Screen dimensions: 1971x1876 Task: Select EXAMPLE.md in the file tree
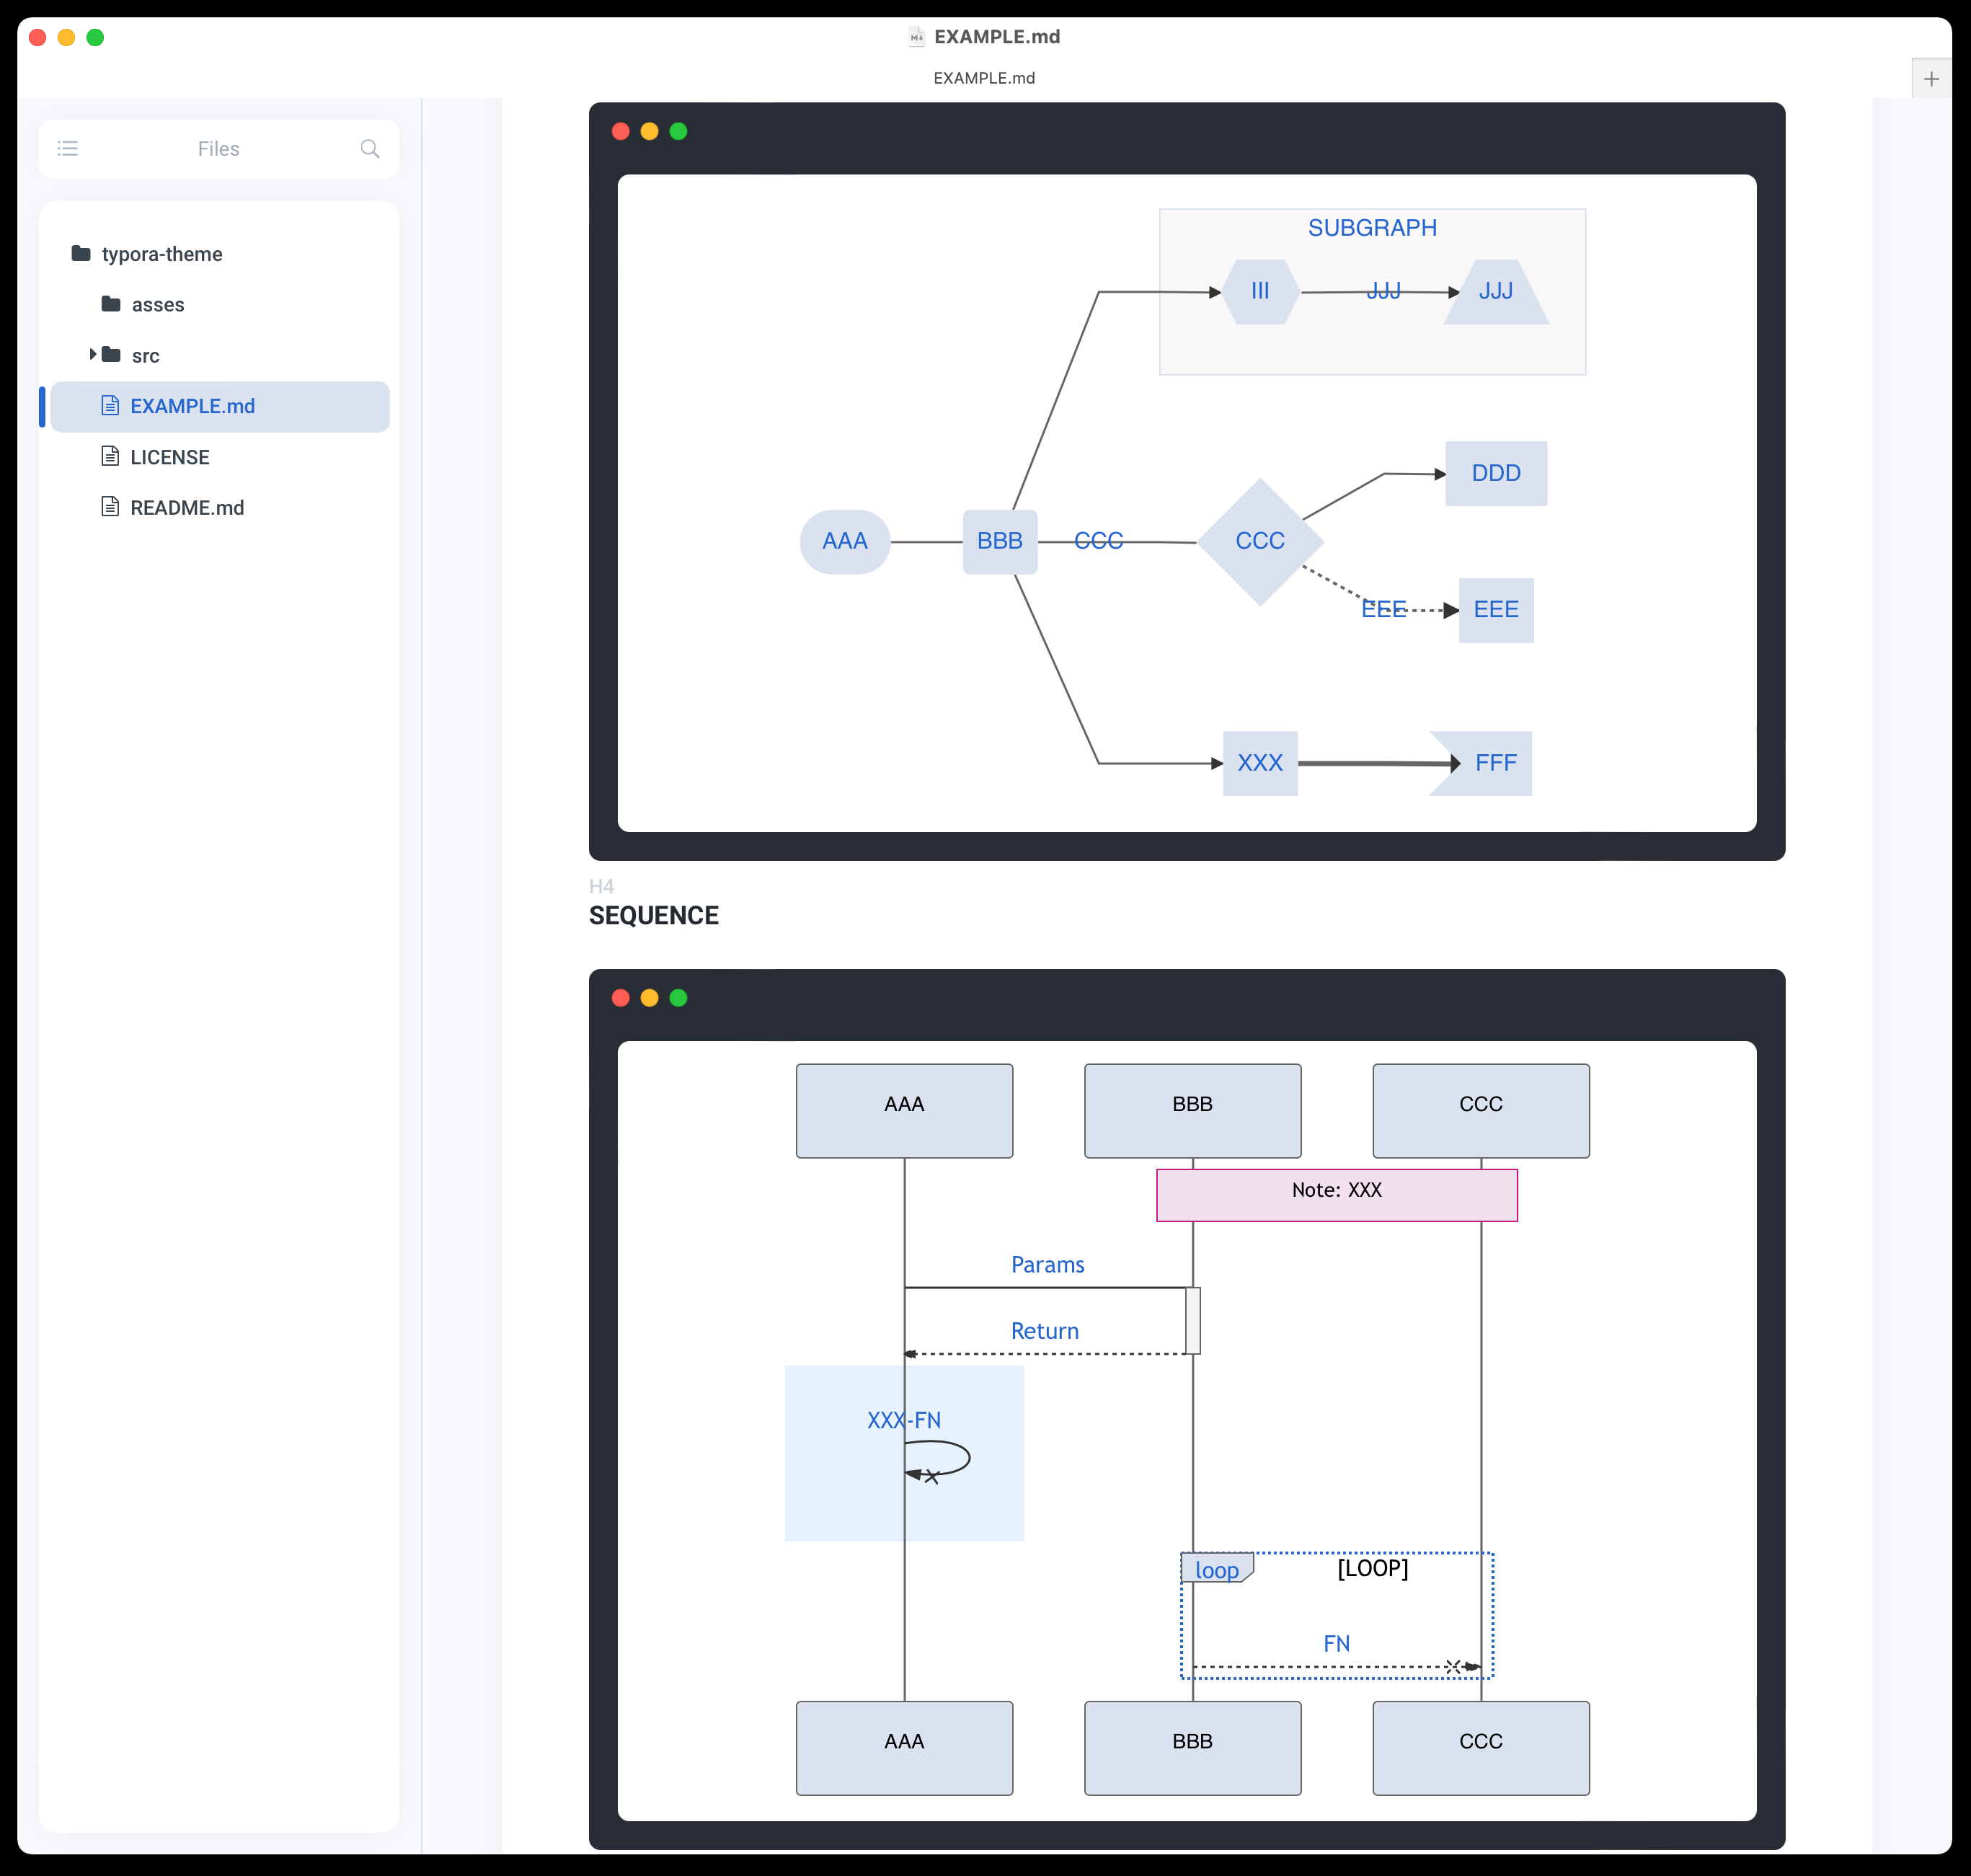tap(192, 406)
